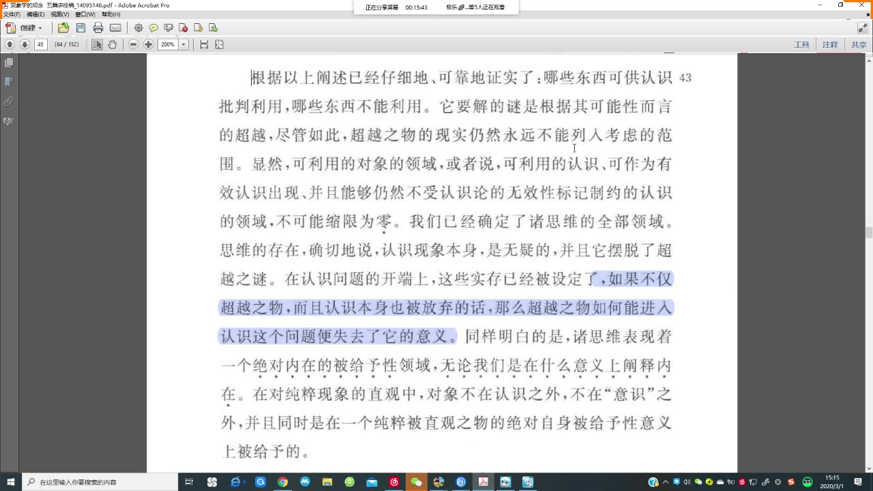Click the settings gear toolbar icon
Image resolution: width=873 pixels, height=491 pixels.
point(138,28)
